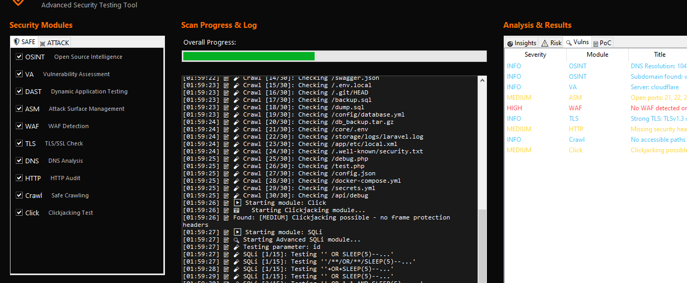The height and width of the screenshot is (283, 687).
Task: Click the skull icon on ATTACK tab
Action: [x=43, y=43]
